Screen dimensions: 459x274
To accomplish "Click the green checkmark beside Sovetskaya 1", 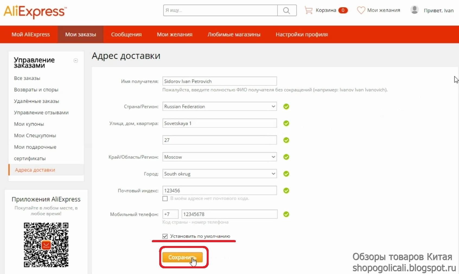I will coord(286,123).
